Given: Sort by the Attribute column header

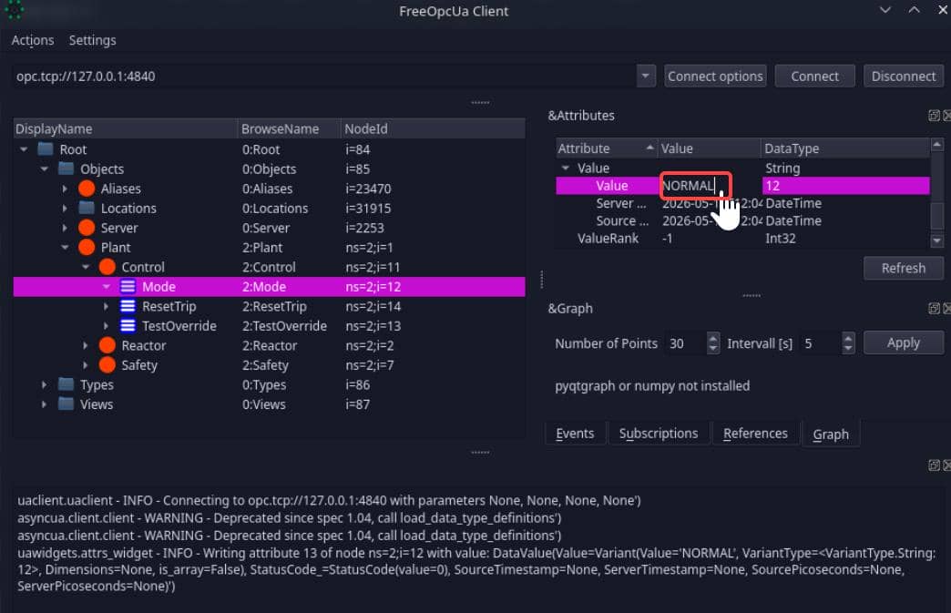Looking at the screenshot, I should 607,148.
